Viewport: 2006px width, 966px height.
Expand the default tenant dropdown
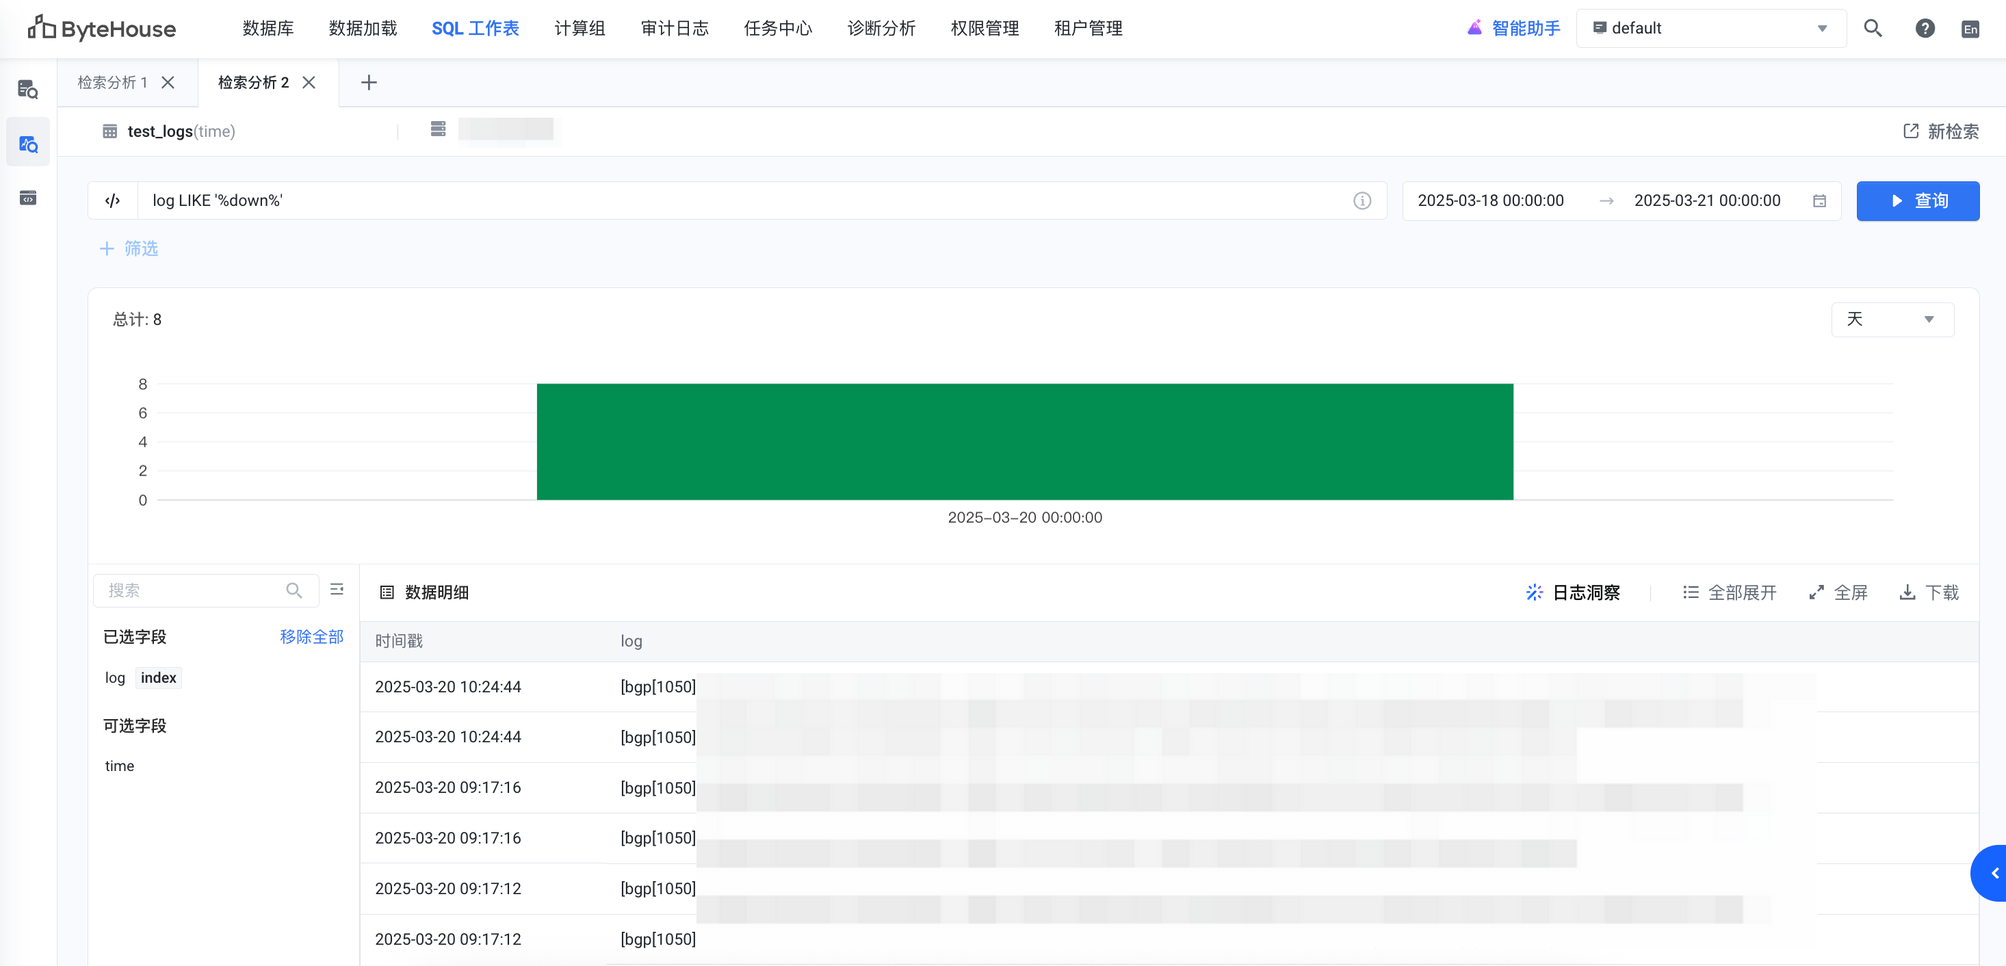coord(1710,29)
